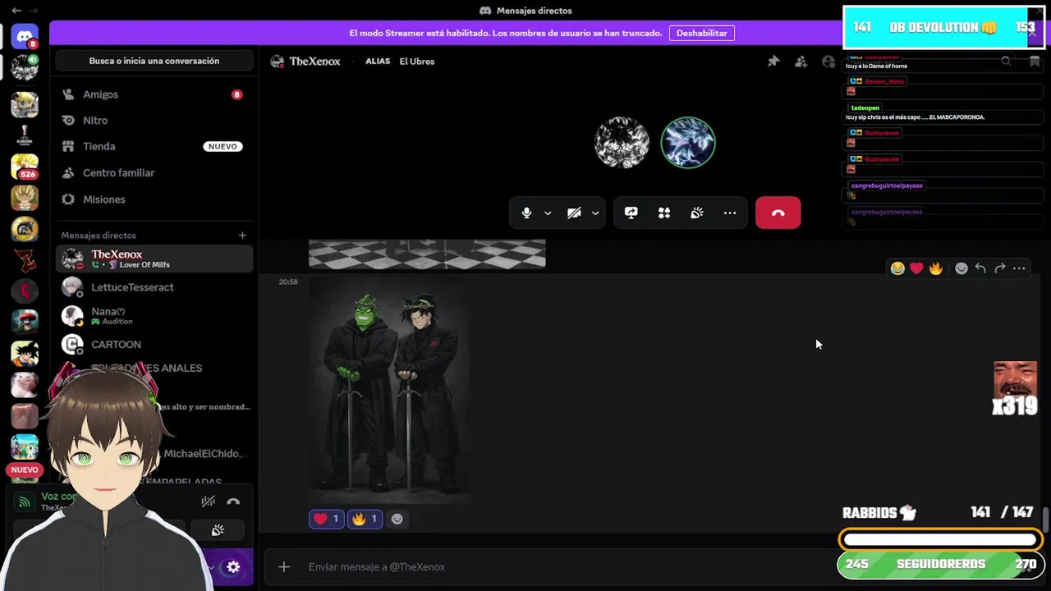Open server with 526 badge
This screenshot has width=1051, height=591.
(25, 167)
